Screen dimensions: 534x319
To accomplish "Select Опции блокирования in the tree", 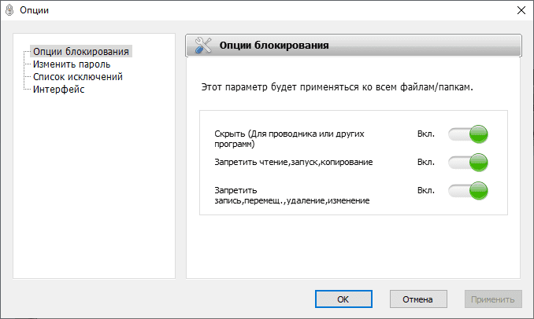I will pos(82,52).
